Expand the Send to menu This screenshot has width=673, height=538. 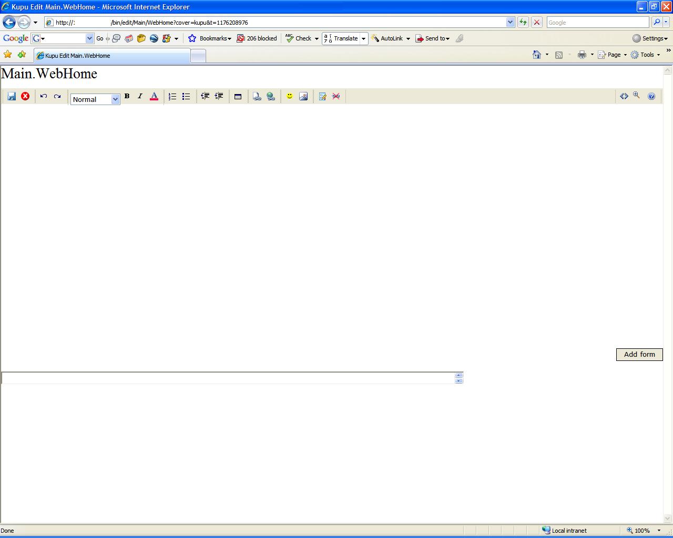pyautogui.click(x=447, y=38)
